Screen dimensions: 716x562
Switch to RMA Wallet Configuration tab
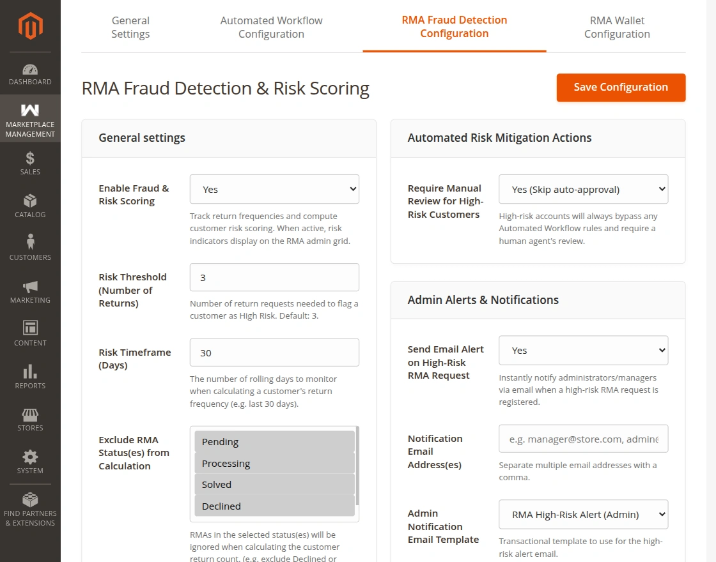click(617, 27)
